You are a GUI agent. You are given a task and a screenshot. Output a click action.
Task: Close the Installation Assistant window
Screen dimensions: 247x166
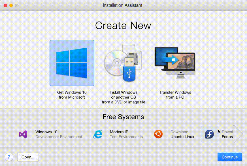pyautogui.click(x=5, y=5)
